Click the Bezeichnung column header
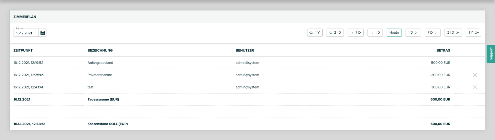The height and width of the screenshot is (140, 495). [x=100, y=50]
